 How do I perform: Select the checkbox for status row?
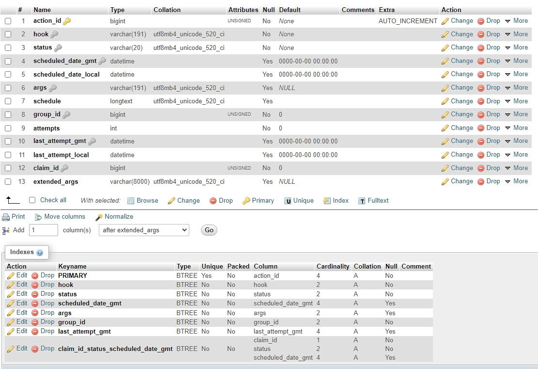(x=8, y=48)
